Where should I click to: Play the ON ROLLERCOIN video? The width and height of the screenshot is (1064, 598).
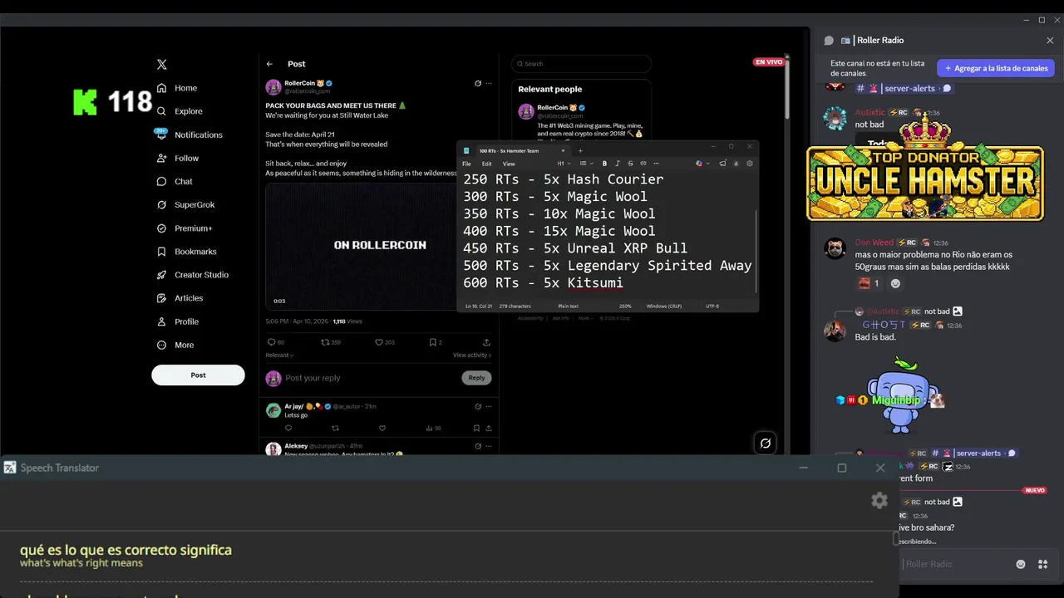point(359,245)
